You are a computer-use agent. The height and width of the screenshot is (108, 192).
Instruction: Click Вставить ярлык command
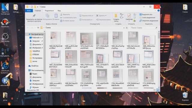(x=67, y=21)
